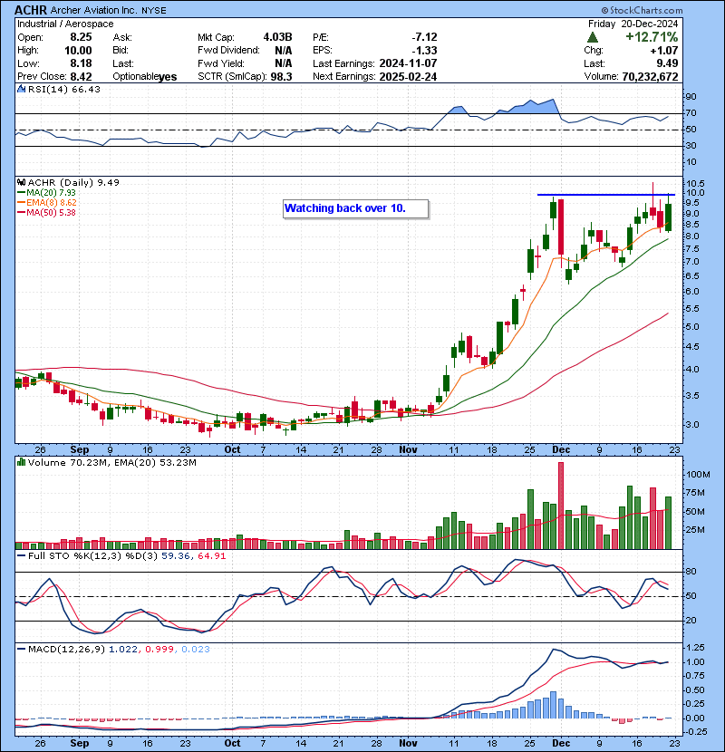Click the 'Volume 70.23M, EMA(20) 53.23M' label
This screenshot has height=752, width=725.
111,463
